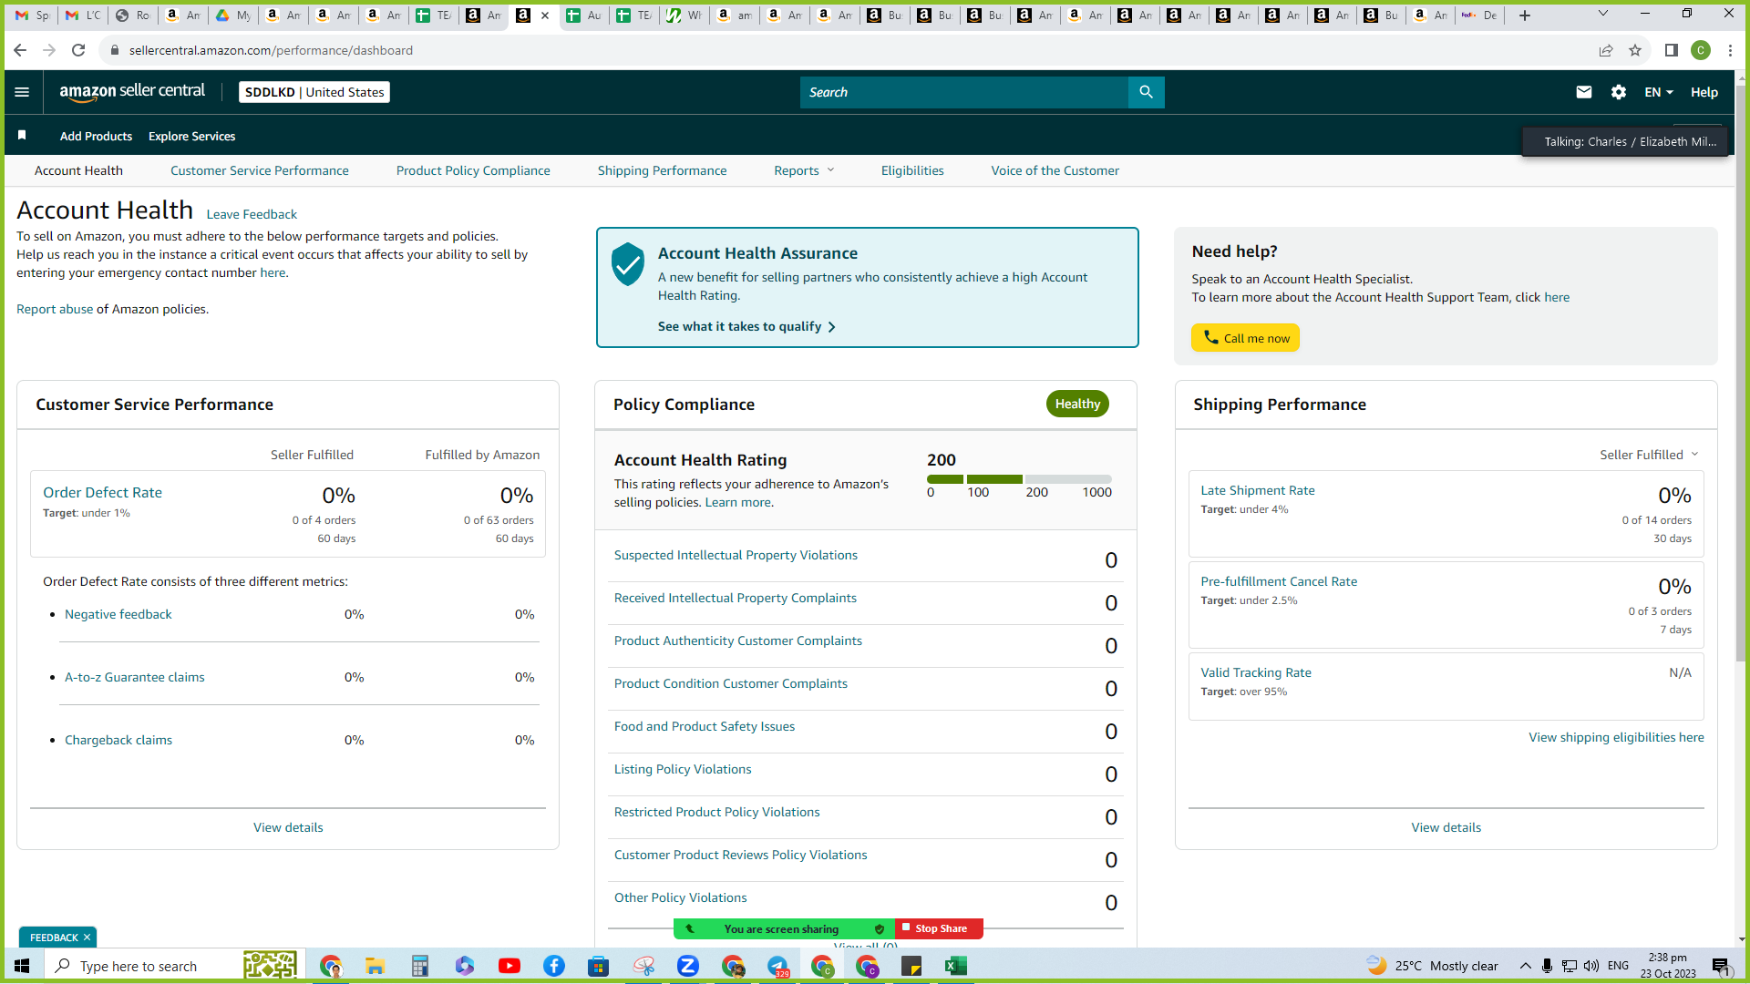The image size is (1750, 984).
Task: Open the Customer Service Performance tab
Action: [x=260, y=170]
